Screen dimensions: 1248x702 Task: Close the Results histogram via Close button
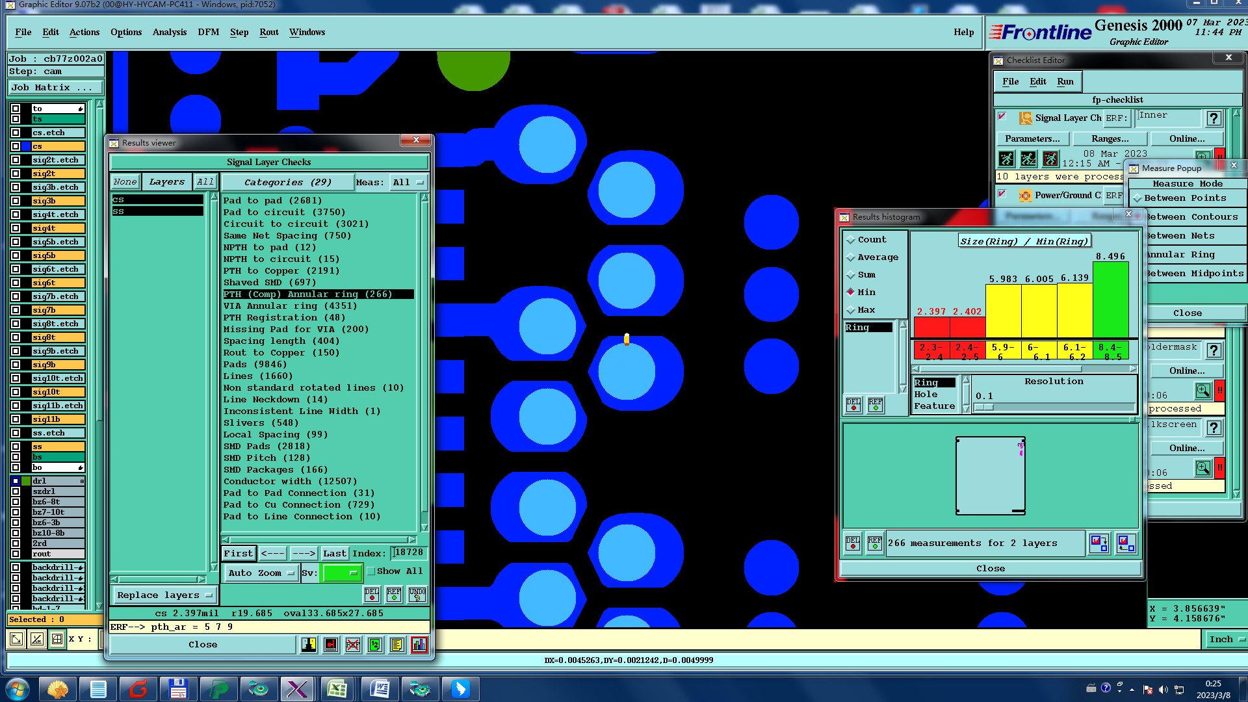click(991, 569)
